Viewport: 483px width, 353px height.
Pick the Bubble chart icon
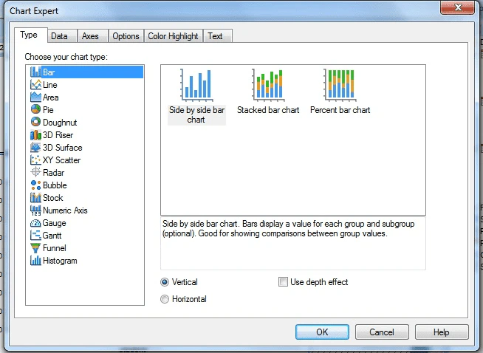(35, 185)
